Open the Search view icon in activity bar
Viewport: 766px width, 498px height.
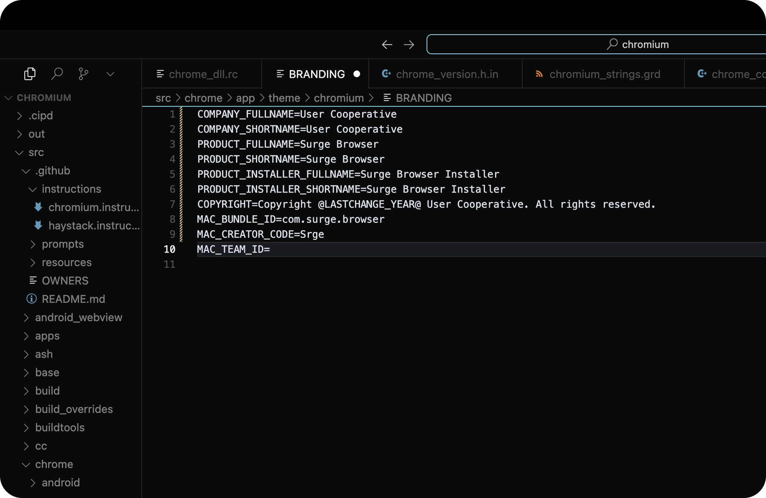57,74
